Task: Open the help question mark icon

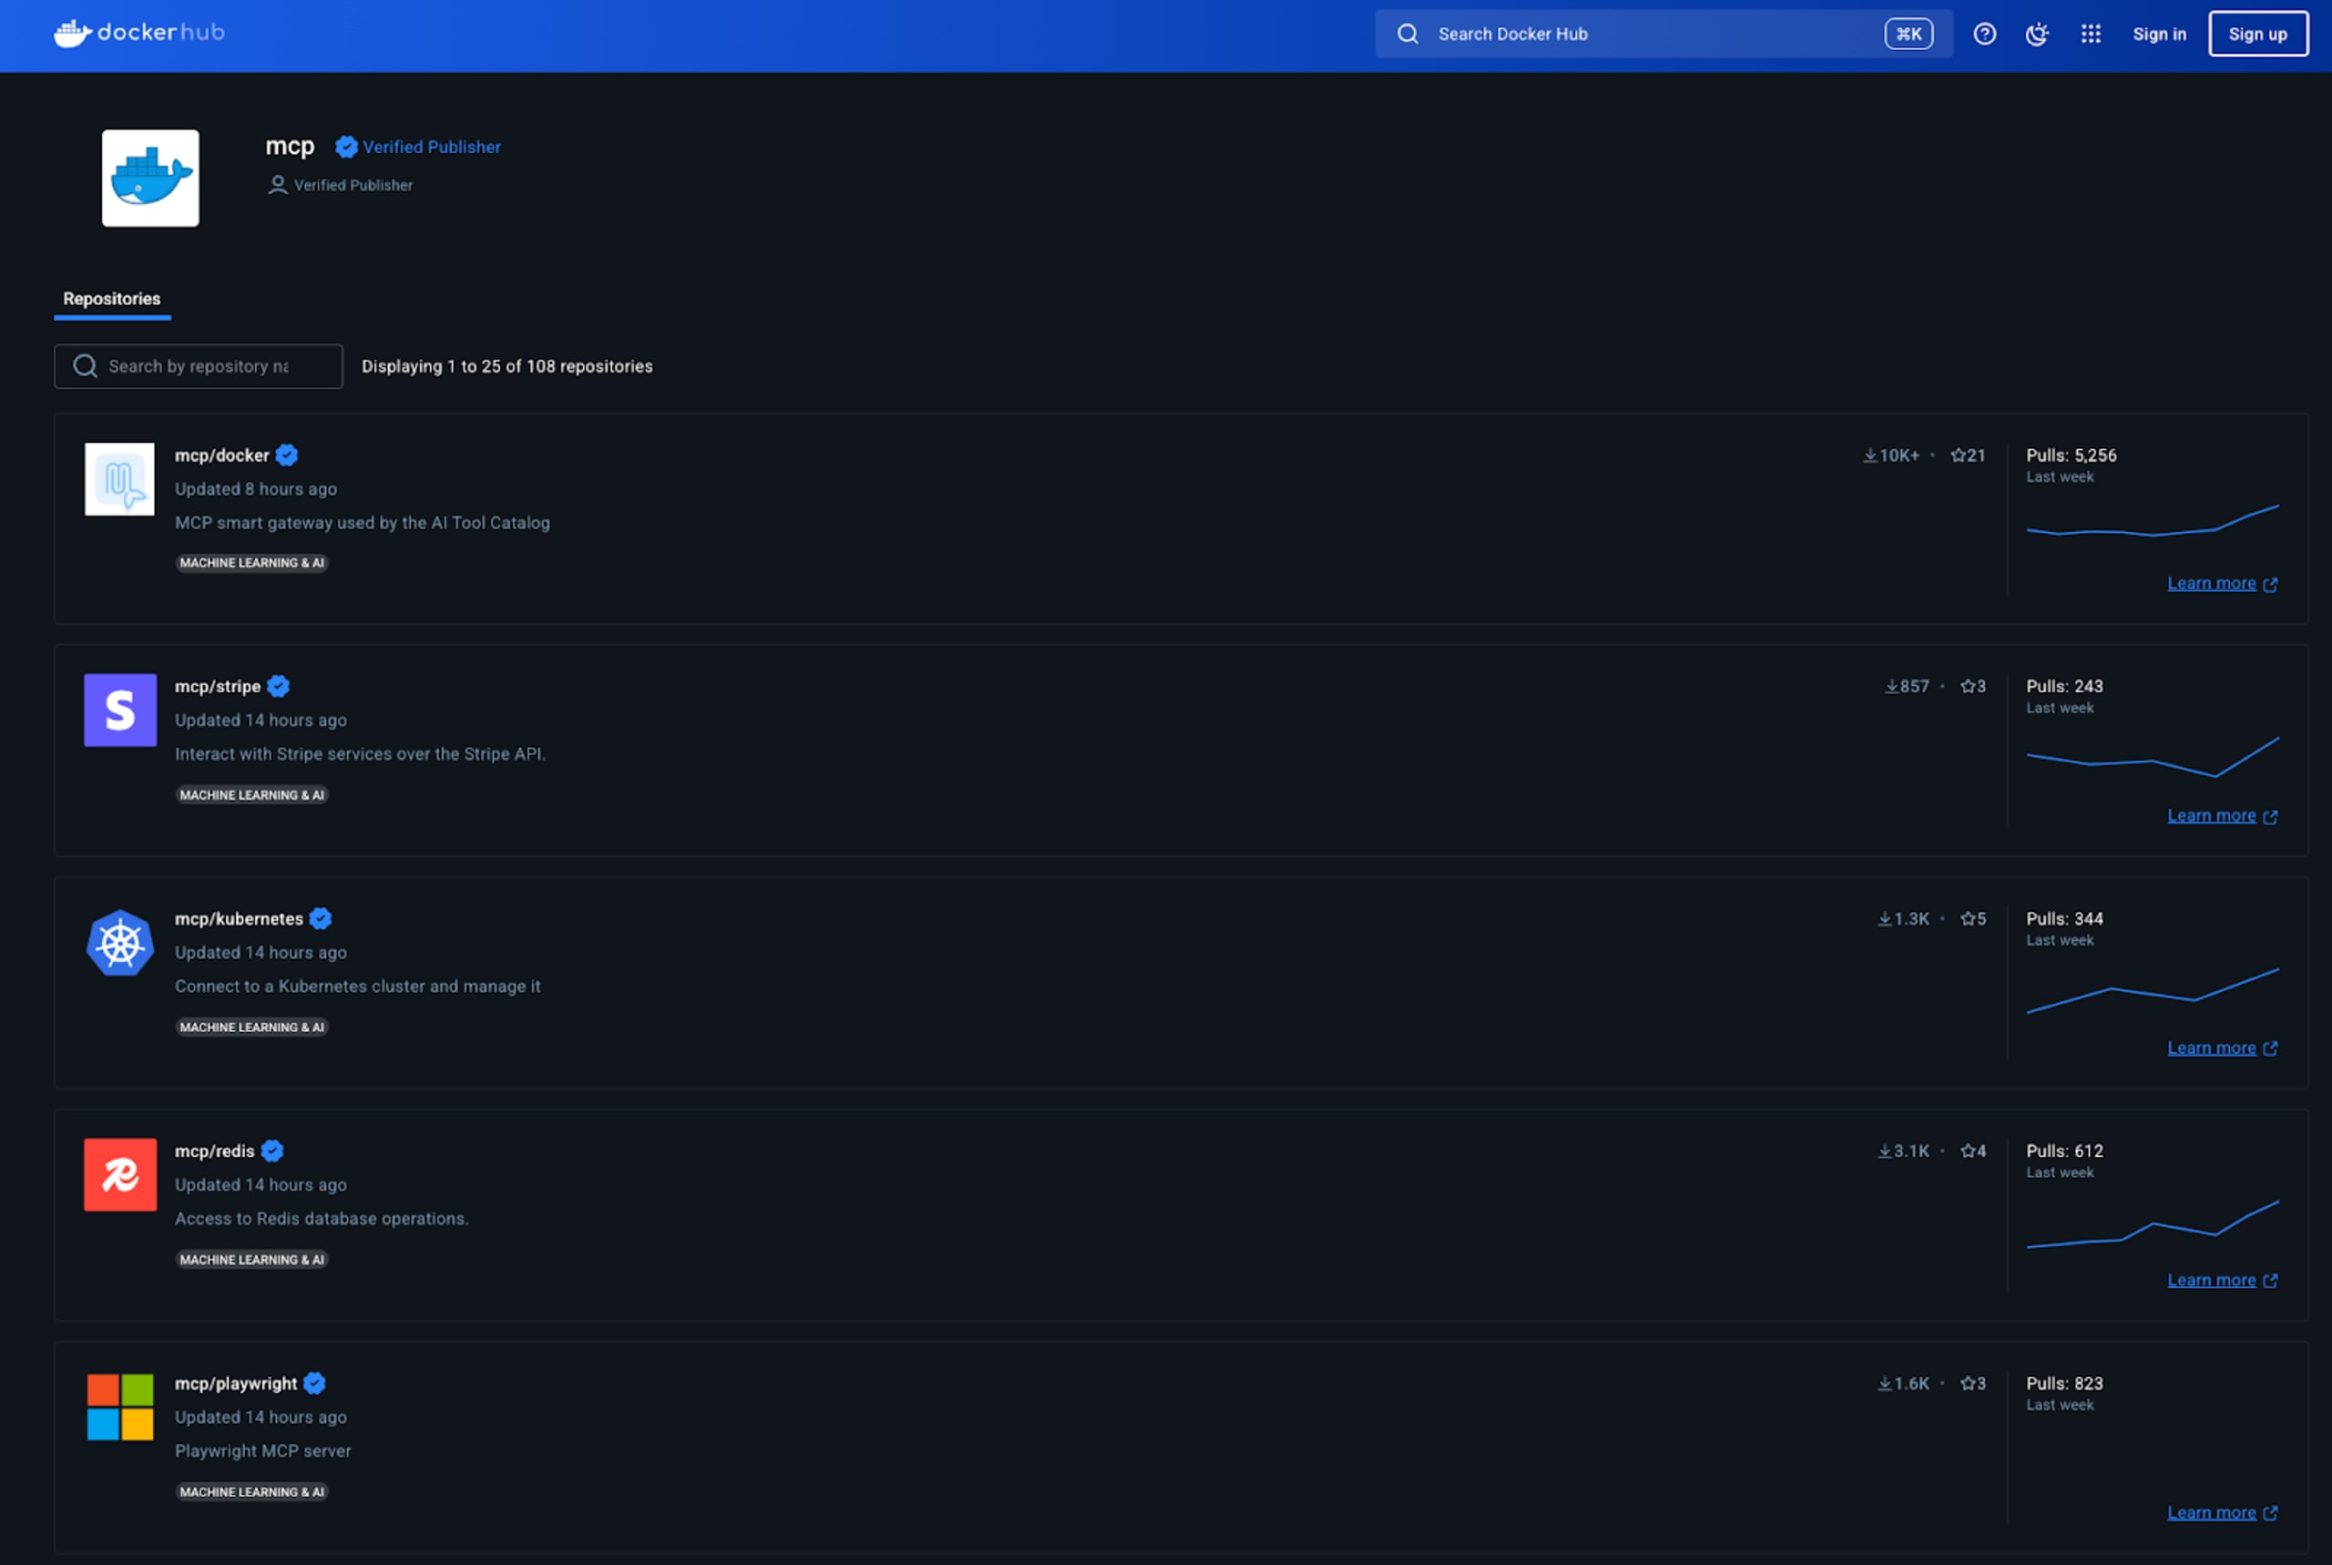Action: click(x=1984, y=34)
